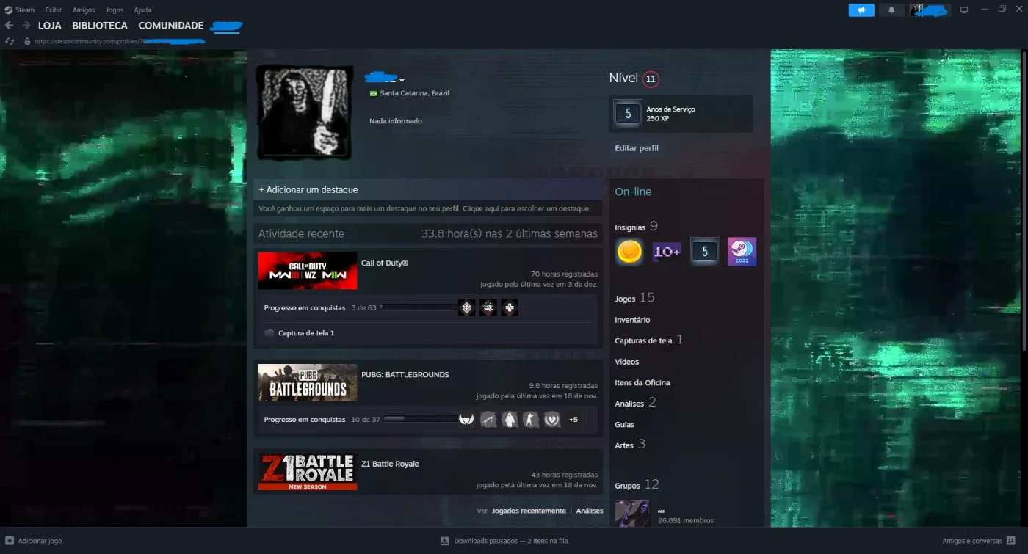Expand the arrow beside the profile name
Screen dimensions: 1028x554
tap(402, 80)
